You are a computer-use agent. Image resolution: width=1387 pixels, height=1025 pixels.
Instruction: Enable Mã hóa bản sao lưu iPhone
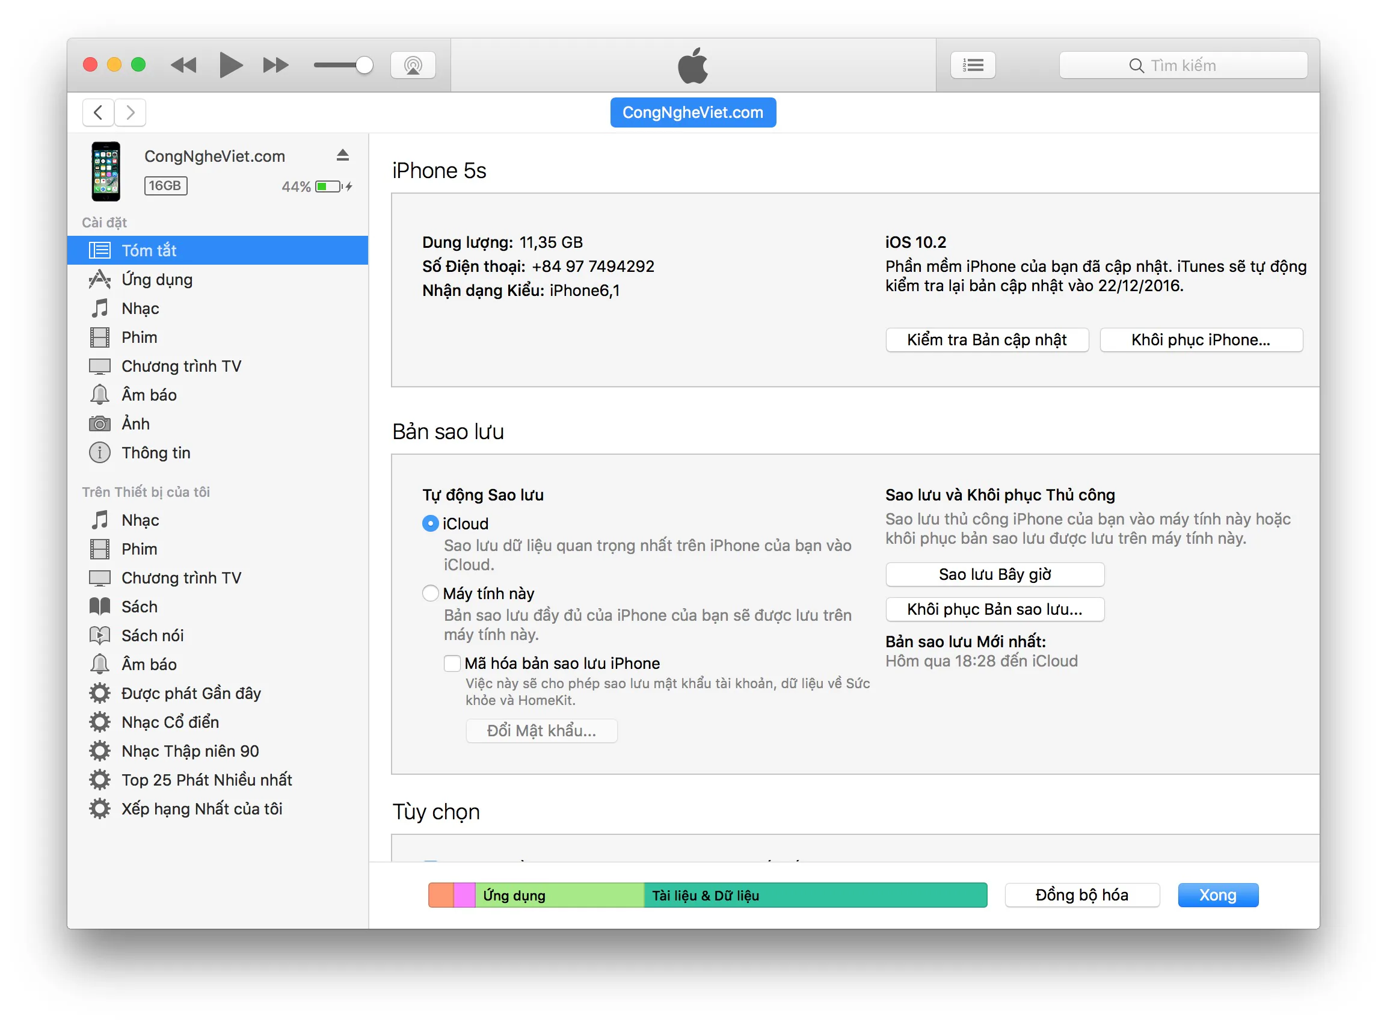point(452,663)
